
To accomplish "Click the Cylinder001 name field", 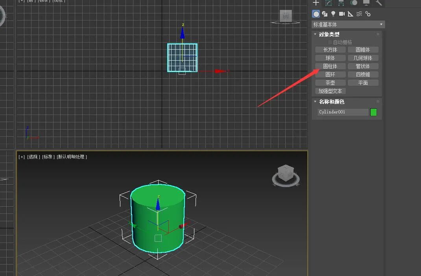I will [343, 112].
